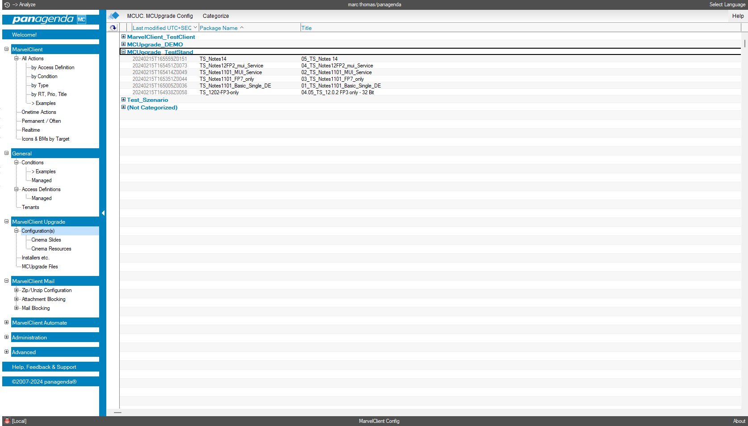Open the MCUC. MCUpgrade Config menu
The width and height of the screenshot is (748, 426).
(x=160, y=16)
